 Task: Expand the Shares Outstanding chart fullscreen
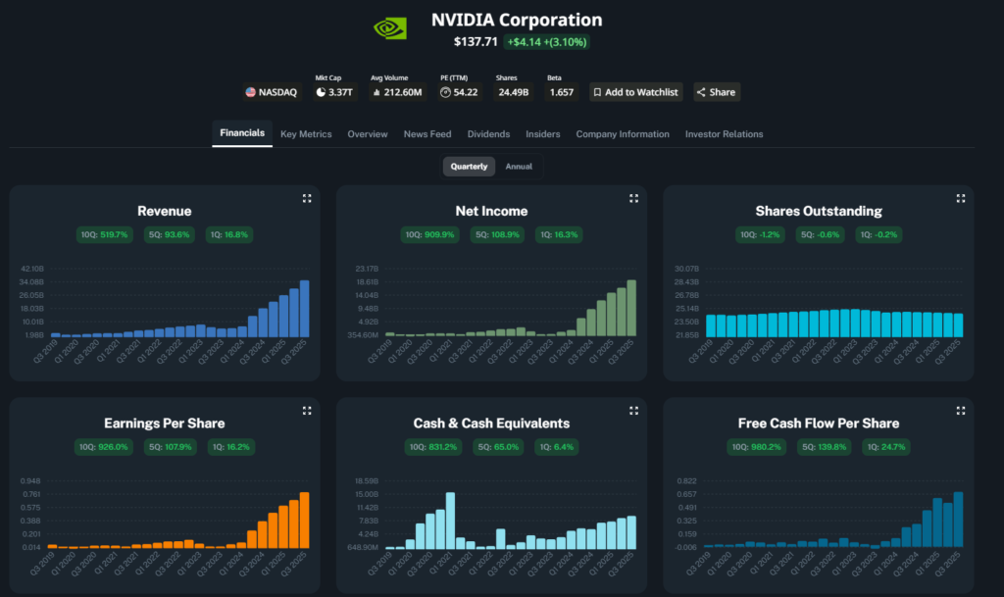point(961,198)
